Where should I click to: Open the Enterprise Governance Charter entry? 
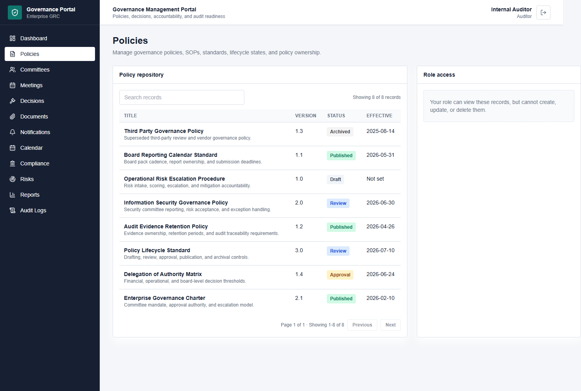coord(260,301)
